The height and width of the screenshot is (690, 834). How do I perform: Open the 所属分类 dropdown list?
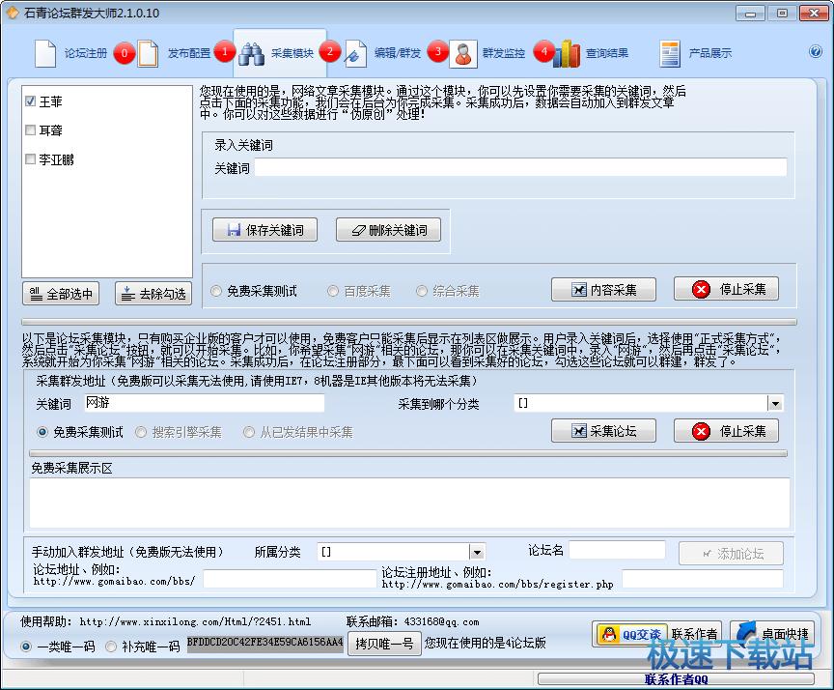coord(476,553)
